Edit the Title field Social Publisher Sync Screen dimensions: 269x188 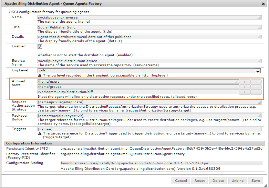pyautogui.click(x=149, y=27)
